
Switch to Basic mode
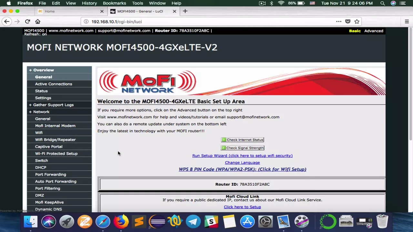coord(355,31)
